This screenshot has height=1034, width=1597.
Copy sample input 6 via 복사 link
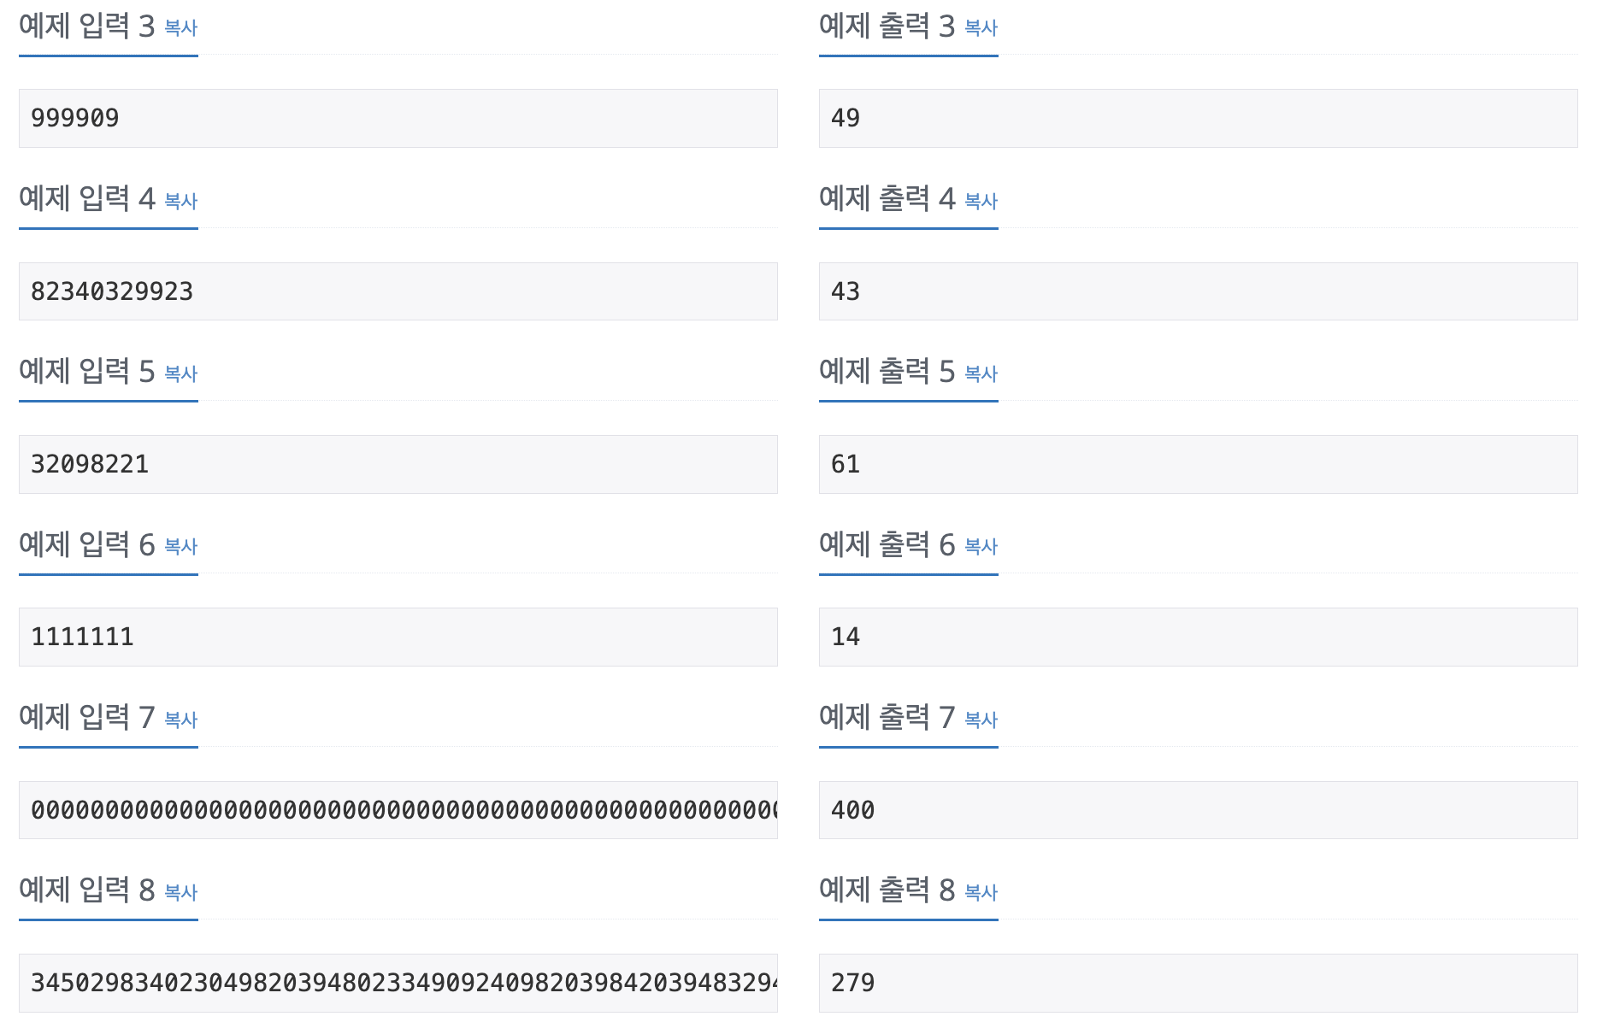click(x=182, y=548)
